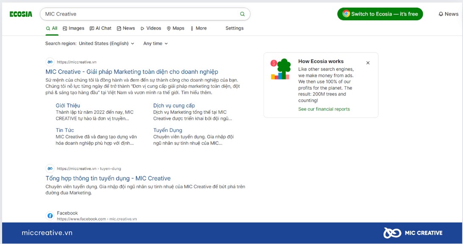The image size is (463, 244).
Task: Open the Videos tab
Action: pos(151,28)
